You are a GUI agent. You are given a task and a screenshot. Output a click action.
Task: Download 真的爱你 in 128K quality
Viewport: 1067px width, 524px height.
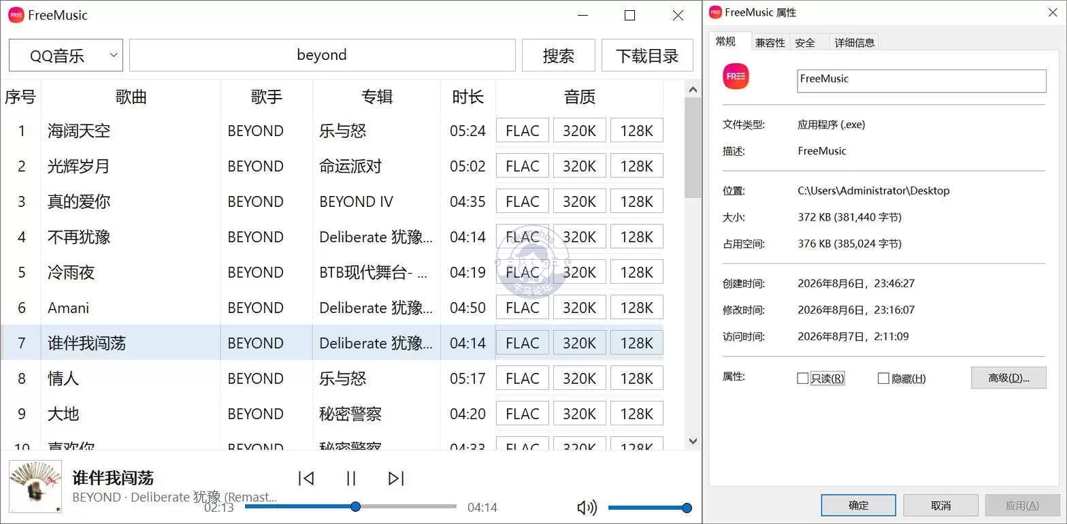click(637, 201)
